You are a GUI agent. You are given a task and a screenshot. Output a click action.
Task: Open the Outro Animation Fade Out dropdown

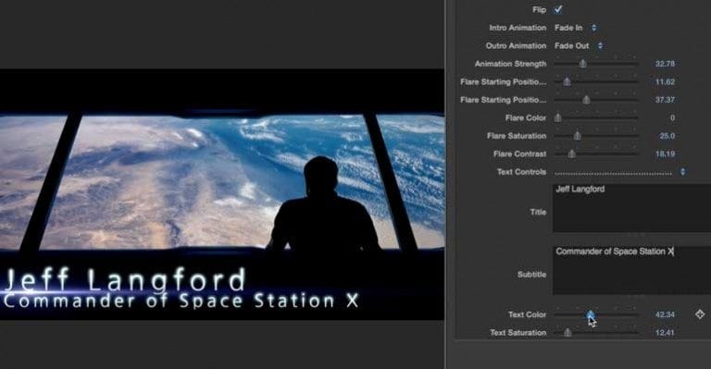579,45
